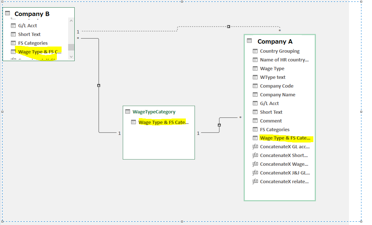Select highlighted Wage Type & FS field in Company B
The width and height of the screenshot is (372, 225).
point(40,52)
